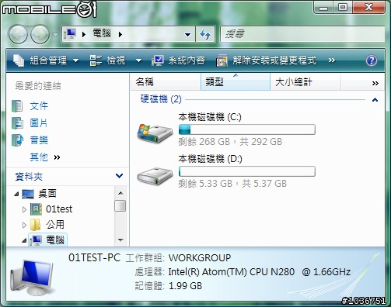This screenshot has height=307, width=391.
Task: Show more toolbar commands chevron
Action: point(332,60)
